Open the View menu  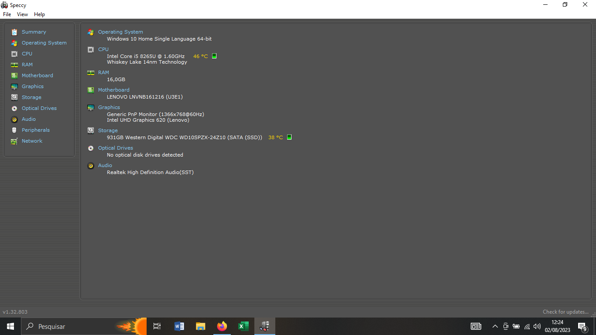22,14
